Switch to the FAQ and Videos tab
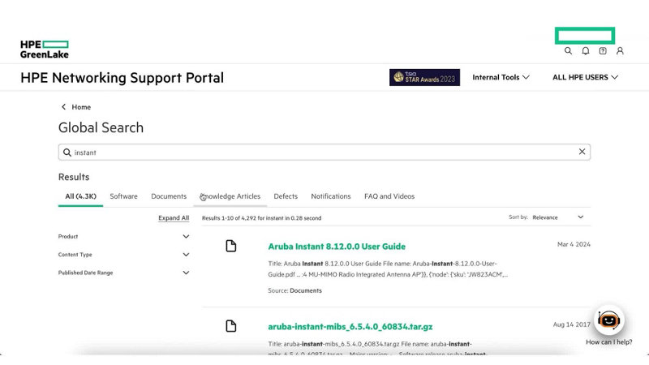The height and width of the screenshot is (365, 649). click(x=389, y=196)
